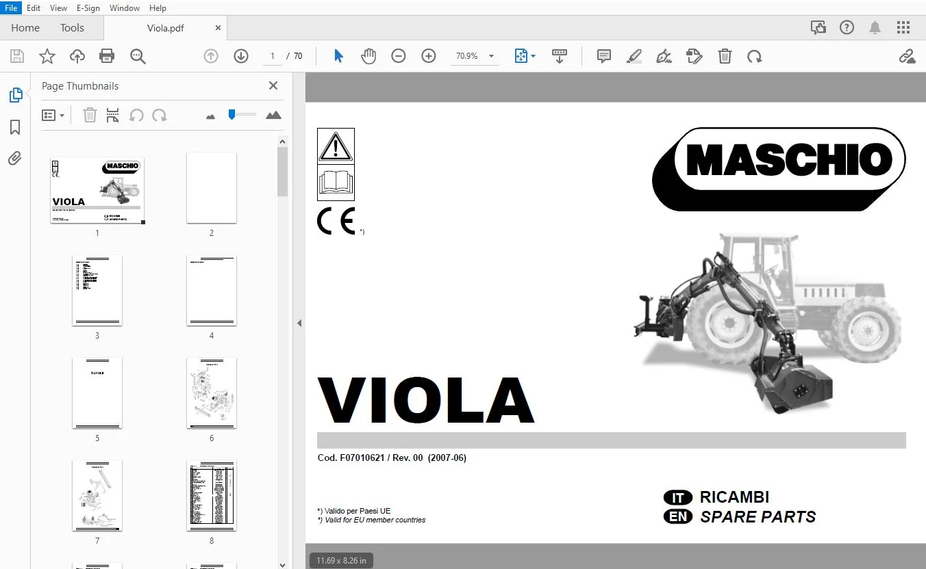The width and height of the screenshot is (926, 569).
Task: Select the Viola.pdf document tab
Action: pyautogui.click(x=166, y=28)
